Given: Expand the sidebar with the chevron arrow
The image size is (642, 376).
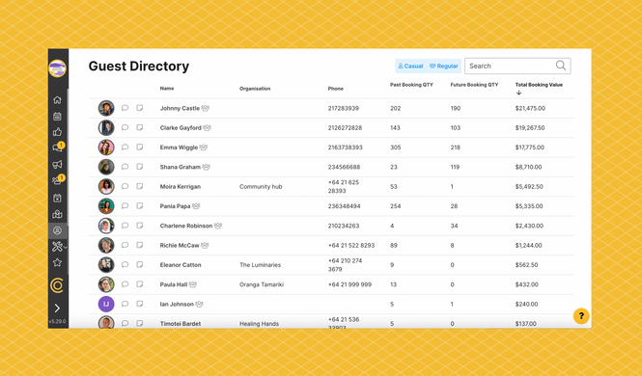Looking at the screenshot, I should coord(57,309).
